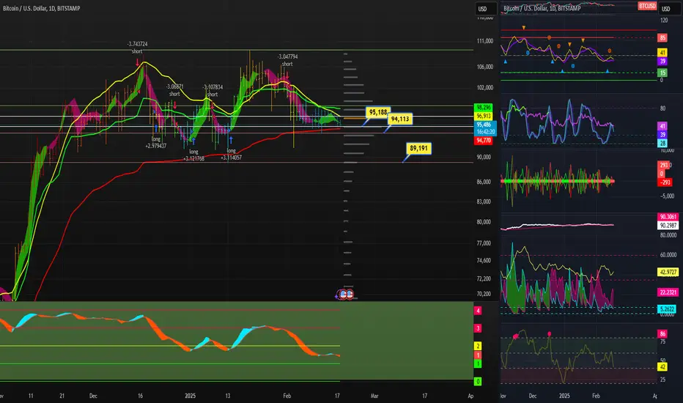This screenshot has height=403, width=683.
Task: Select the 94,113 price callout
Action: click(400, 119)
